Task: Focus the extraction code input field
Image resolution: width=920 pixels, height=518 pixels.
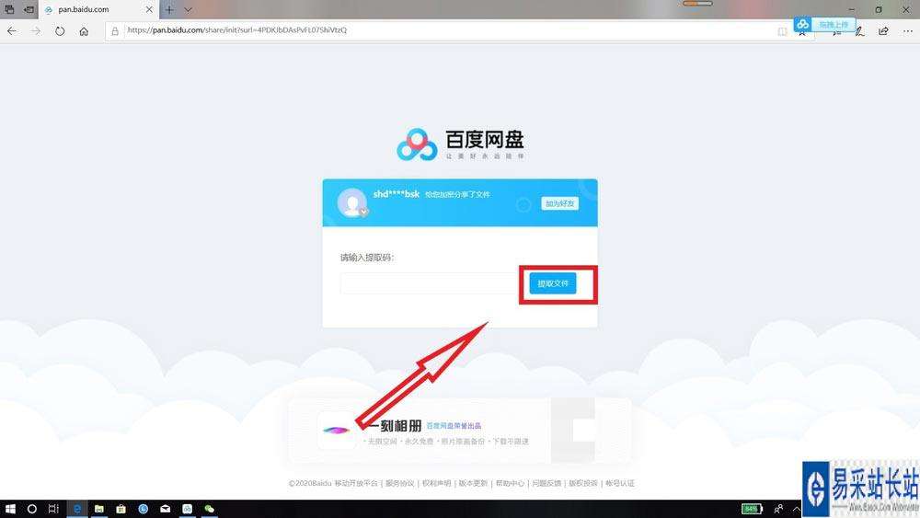Action: point(429,283)
